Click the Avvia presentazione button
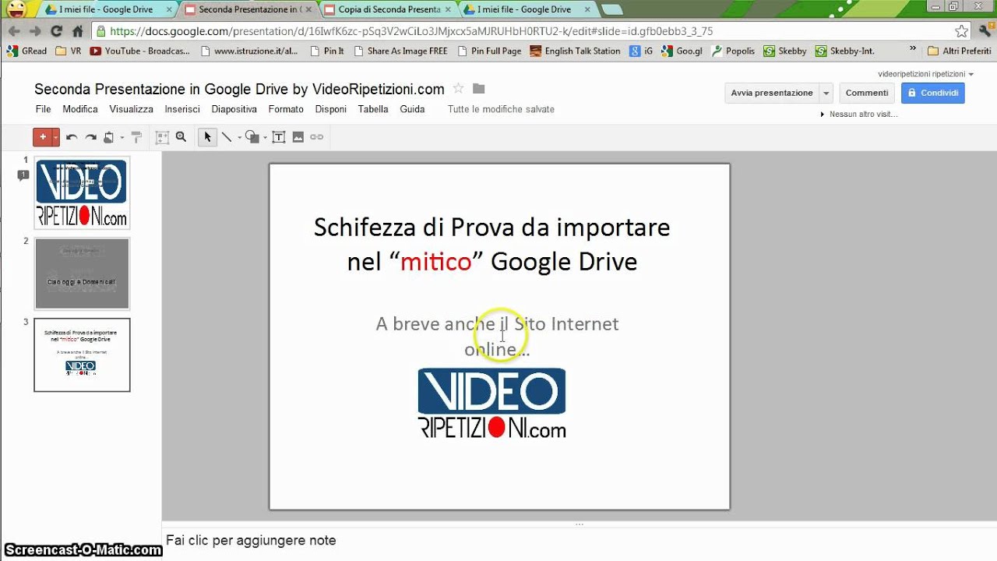The width and height of the screenshot is (997, 561). pyautogui.click(x=771, y=93)
